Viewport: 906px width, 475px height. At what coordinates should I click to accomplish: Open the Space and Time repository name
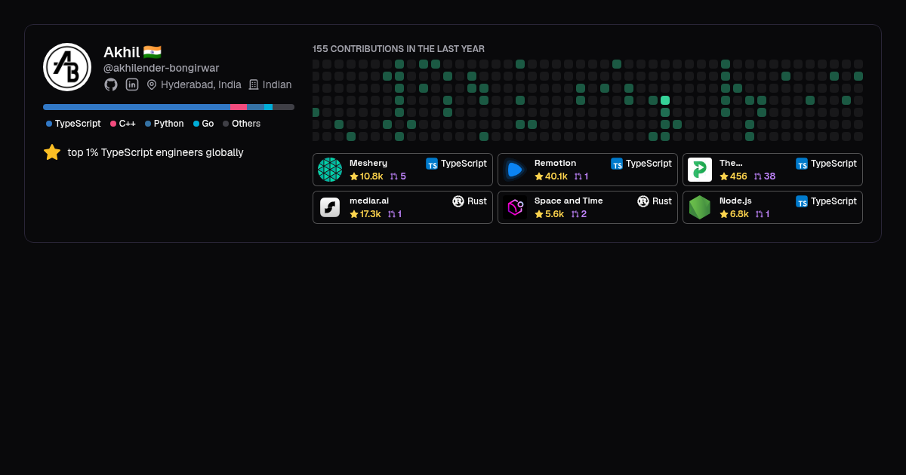click(569, 201)
